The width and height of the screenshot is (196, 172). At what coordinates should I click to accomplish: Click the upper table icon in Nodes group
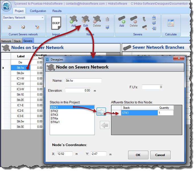click(107, 19)
